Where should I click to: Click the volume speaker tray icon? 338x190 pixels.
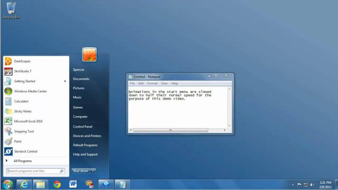click(312, 185)
